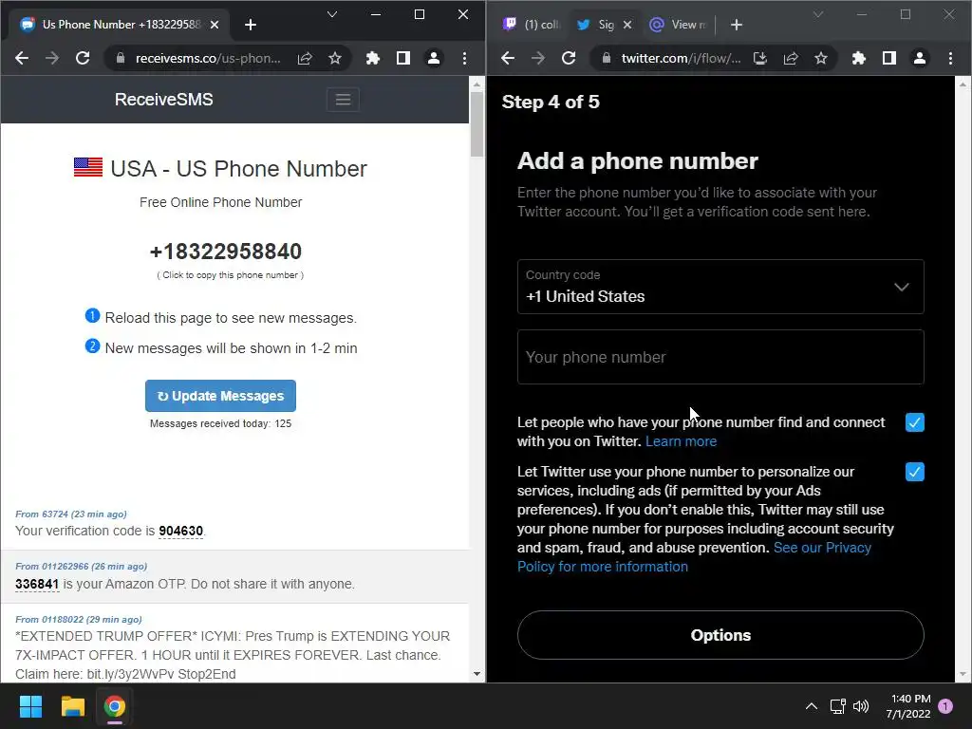Viewport: 972px width, 729px height.
Task: Go back in the Twitter browser window
Action: [x=508, y=58]
